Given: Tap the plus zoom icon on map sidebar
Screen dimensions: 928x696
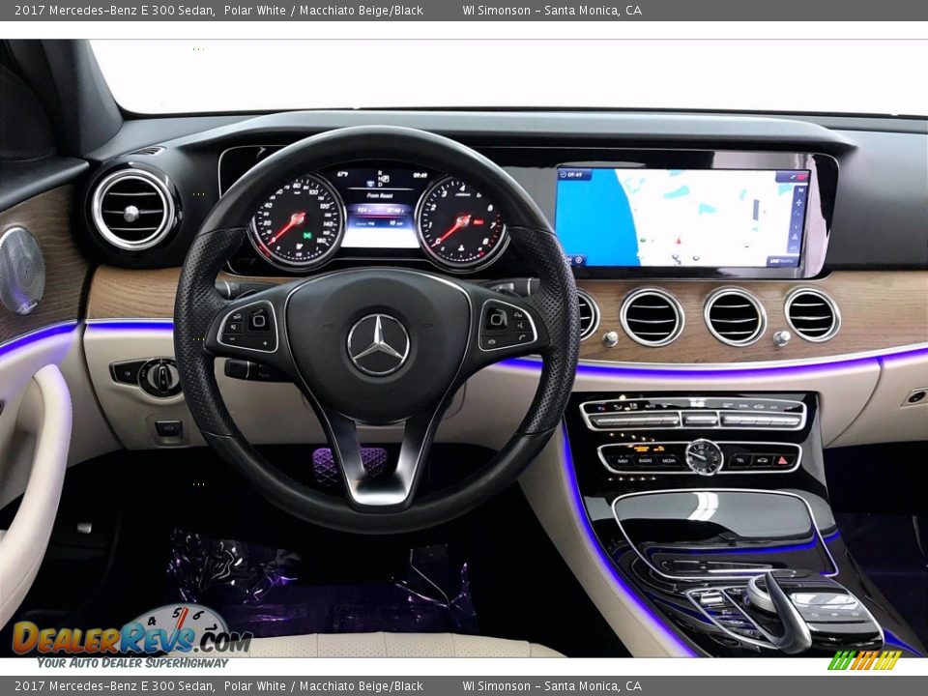Looking at the screenshot, I should click(x=799, y=202).
